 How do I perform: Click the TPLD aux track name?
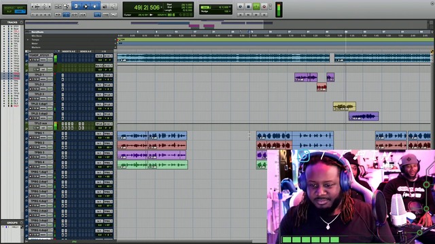click(41, 123)
